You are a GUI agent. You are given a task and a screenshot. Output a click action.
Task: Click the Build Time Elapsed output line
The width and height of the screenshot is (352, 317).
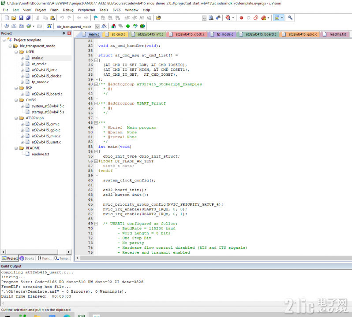pos(36,296)
